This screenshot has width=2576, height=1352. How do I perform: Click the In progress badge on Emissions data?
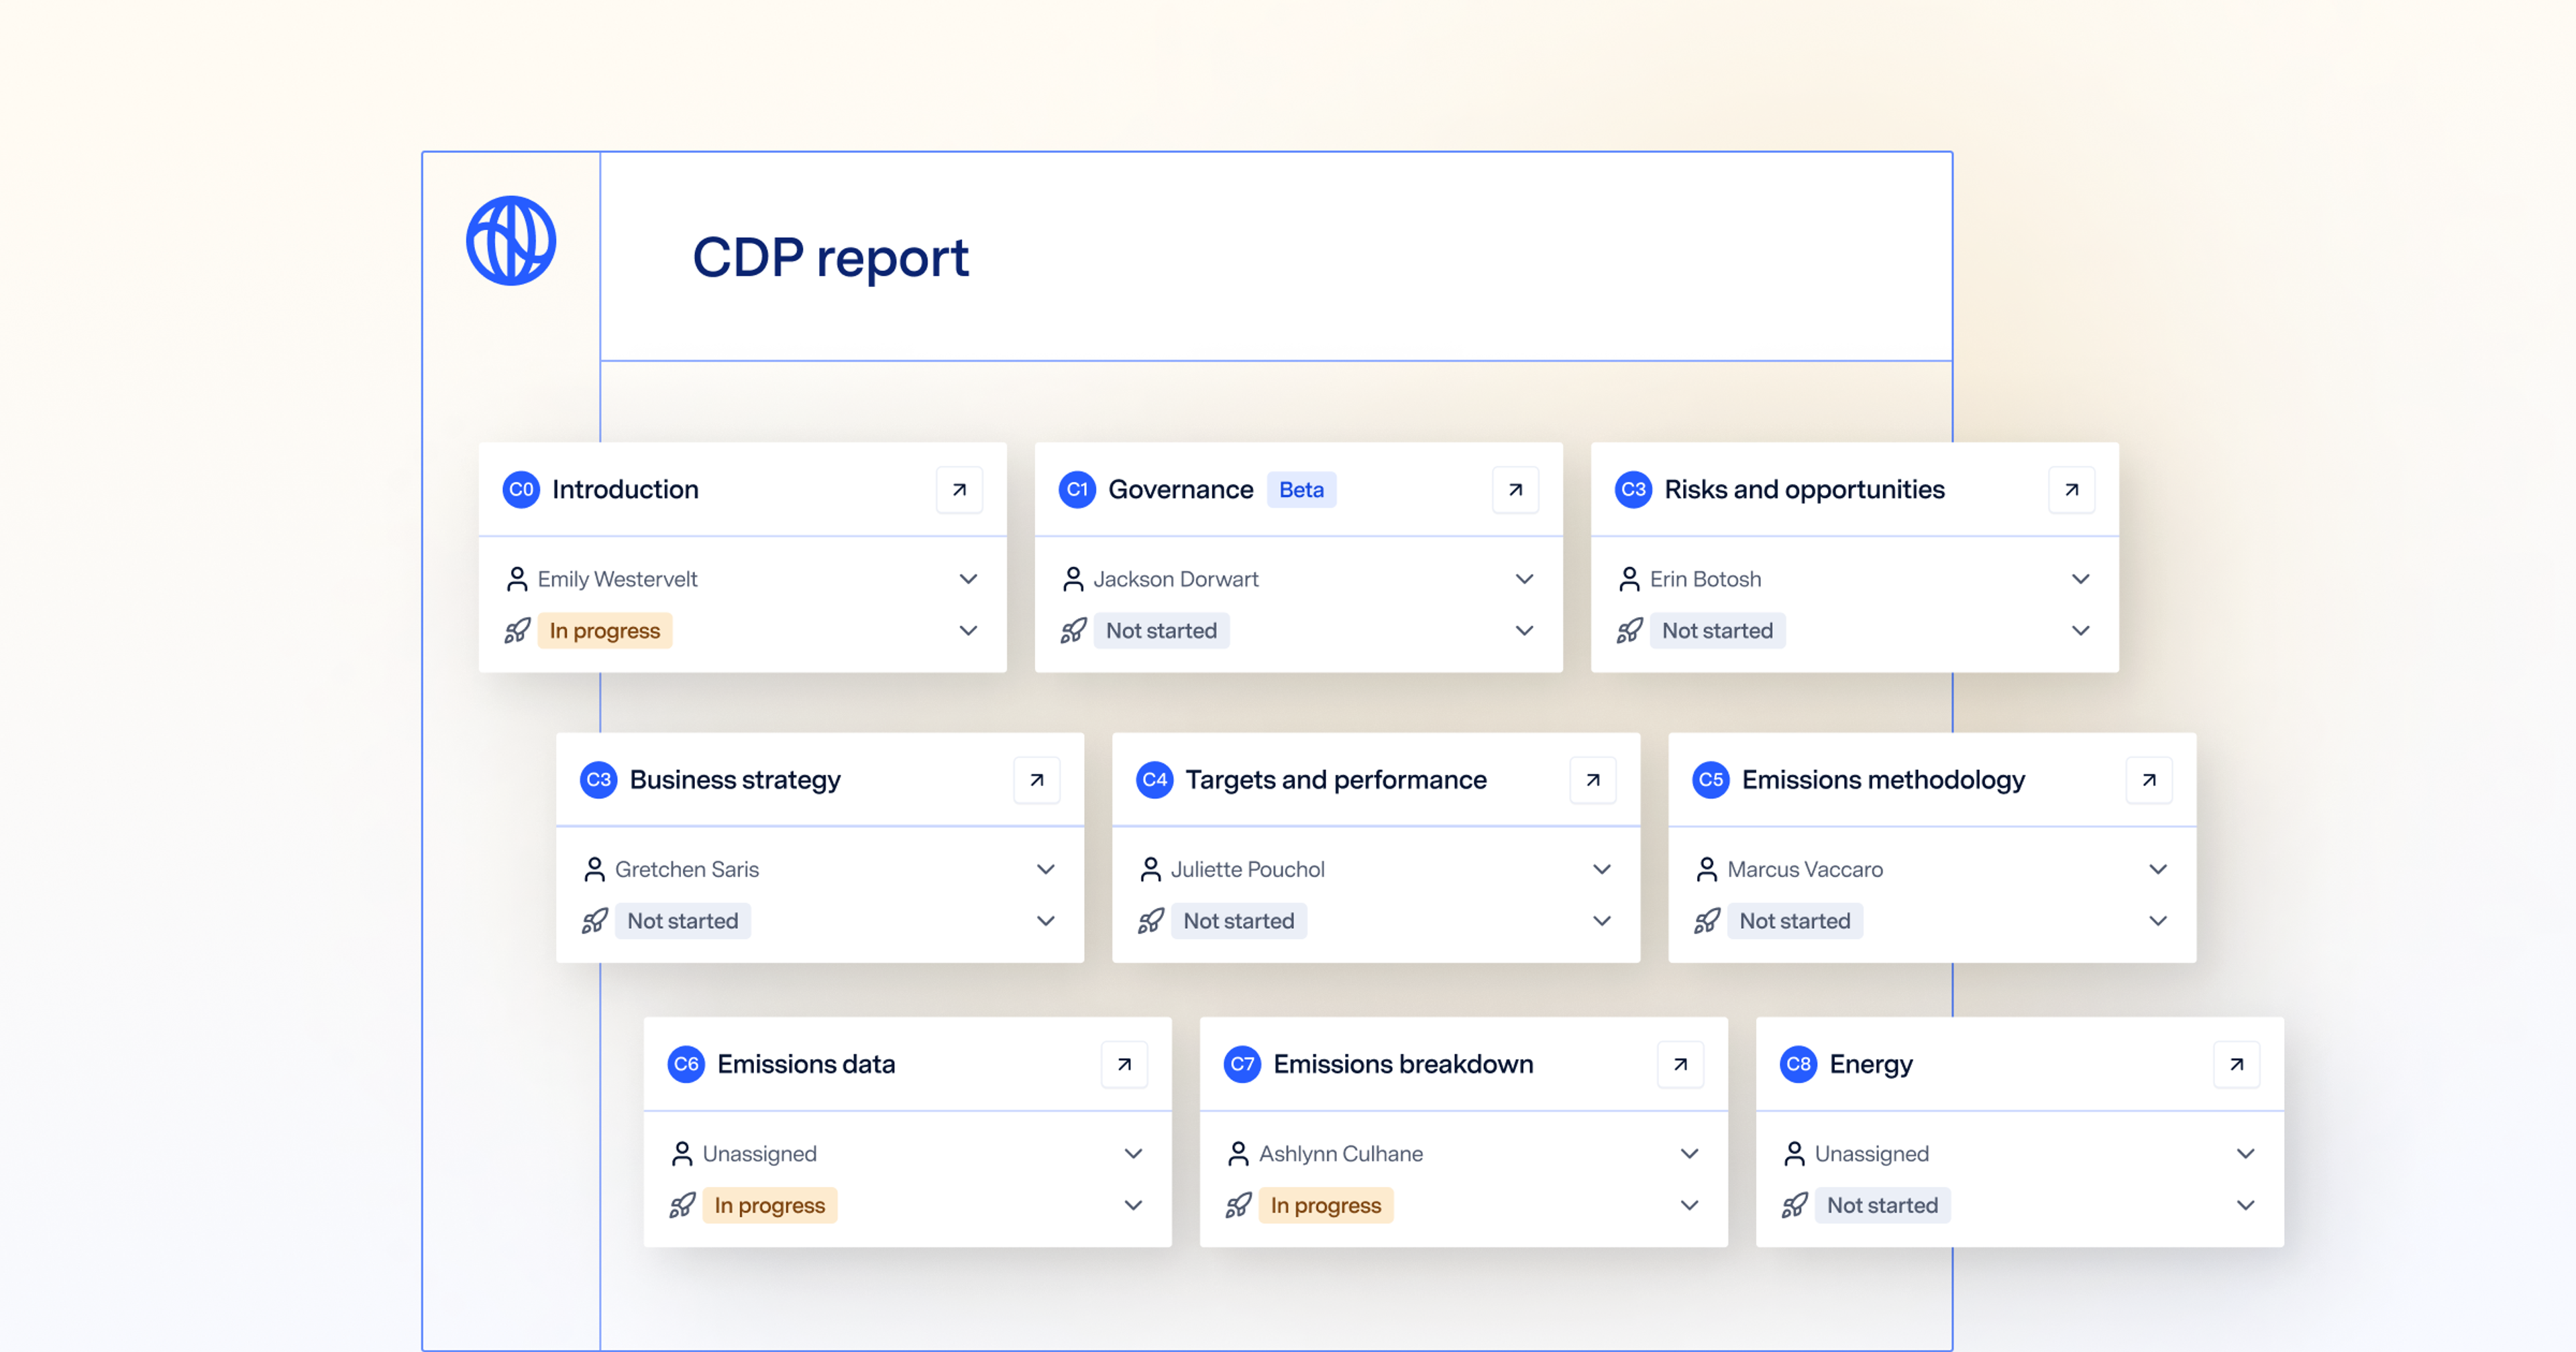pos(770,1205)
